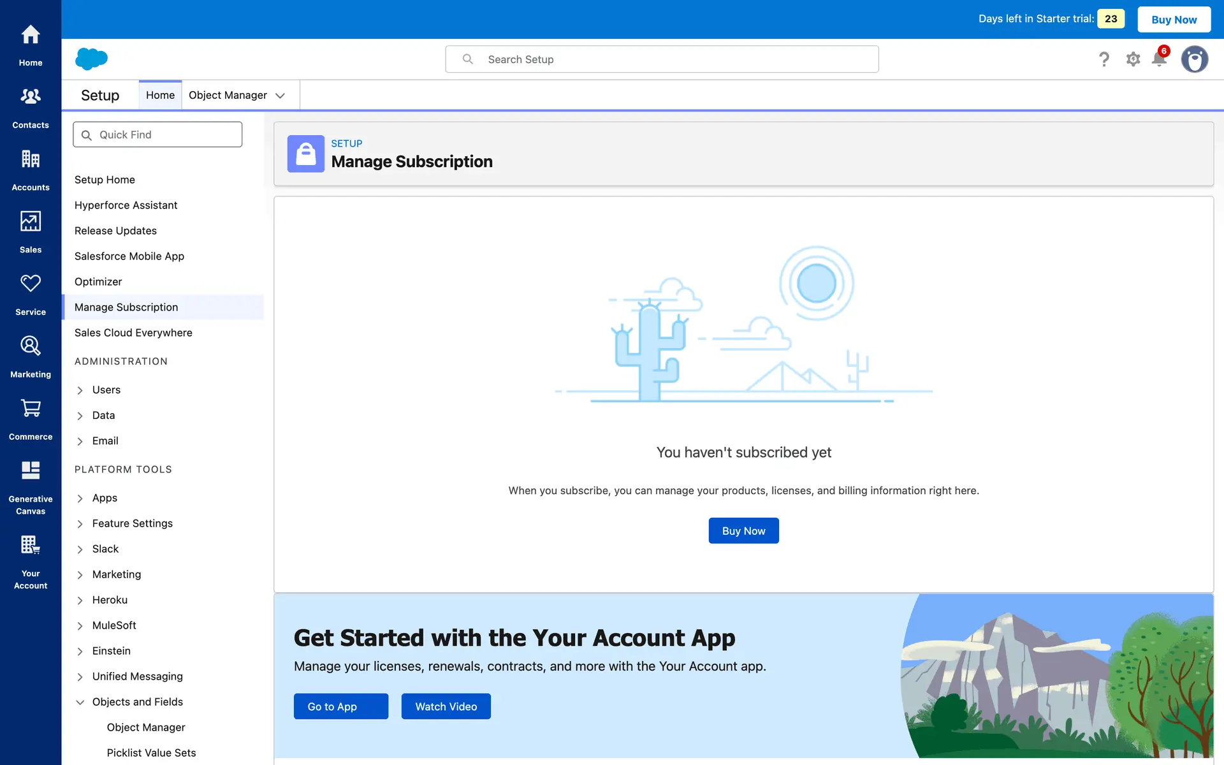Click the Go to App button

[340, 706]
